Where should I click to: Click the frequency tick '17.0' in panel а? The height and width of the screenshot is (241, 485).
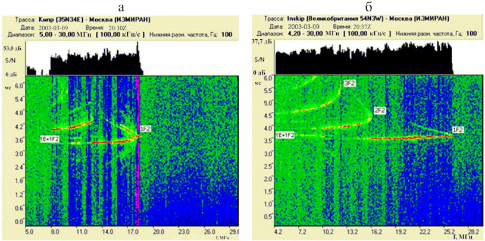[133, 231]
